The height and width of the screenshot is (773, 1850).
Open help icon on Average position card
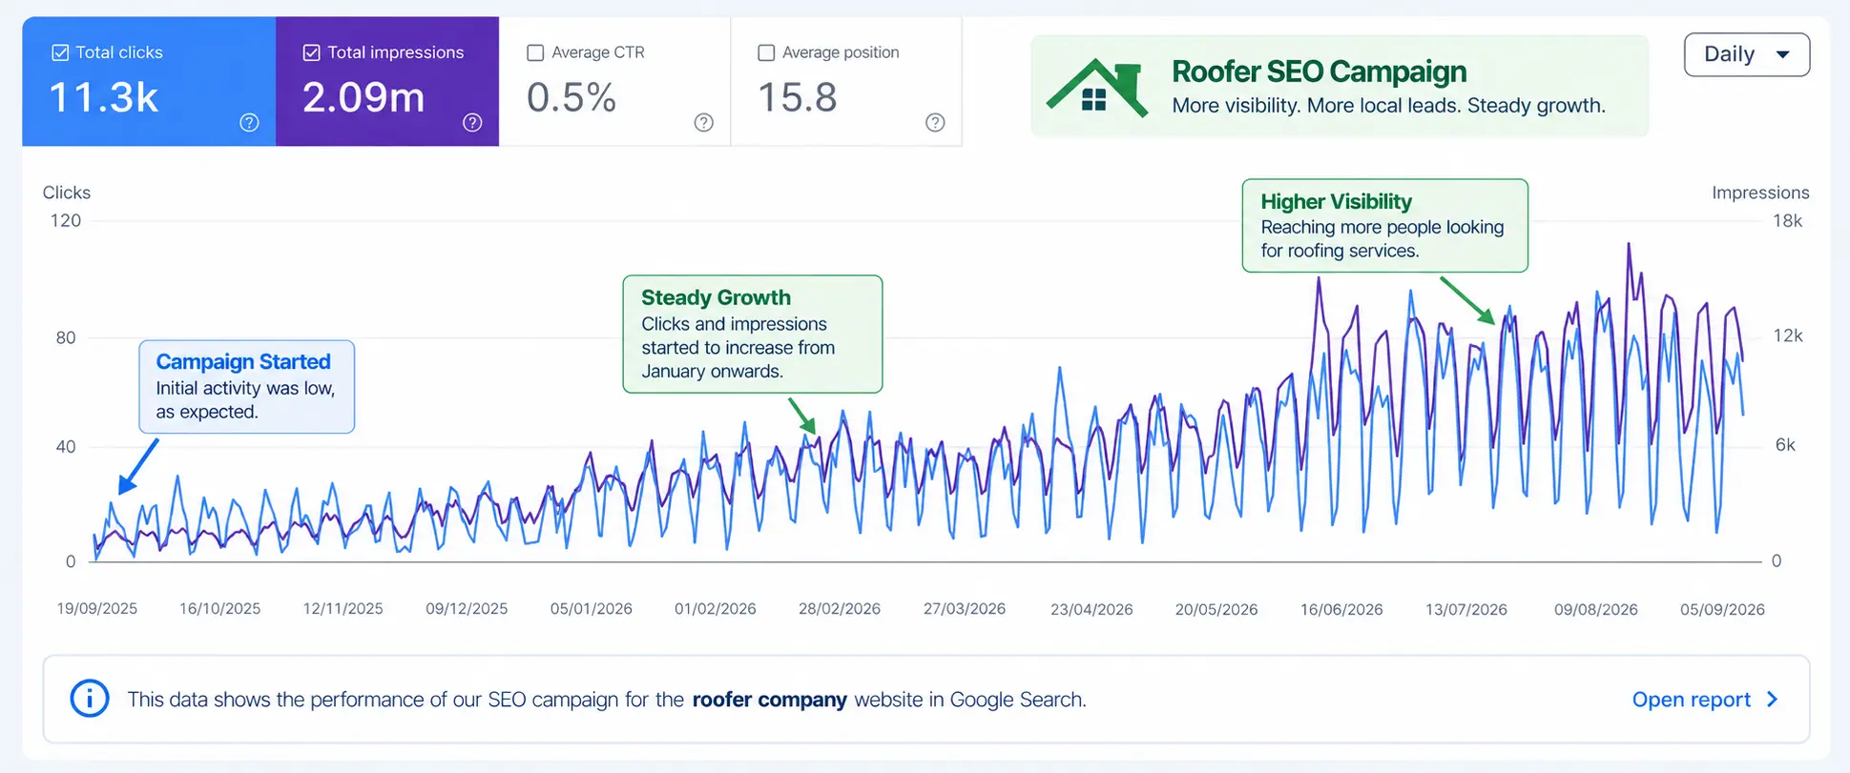tap(935, 122)
